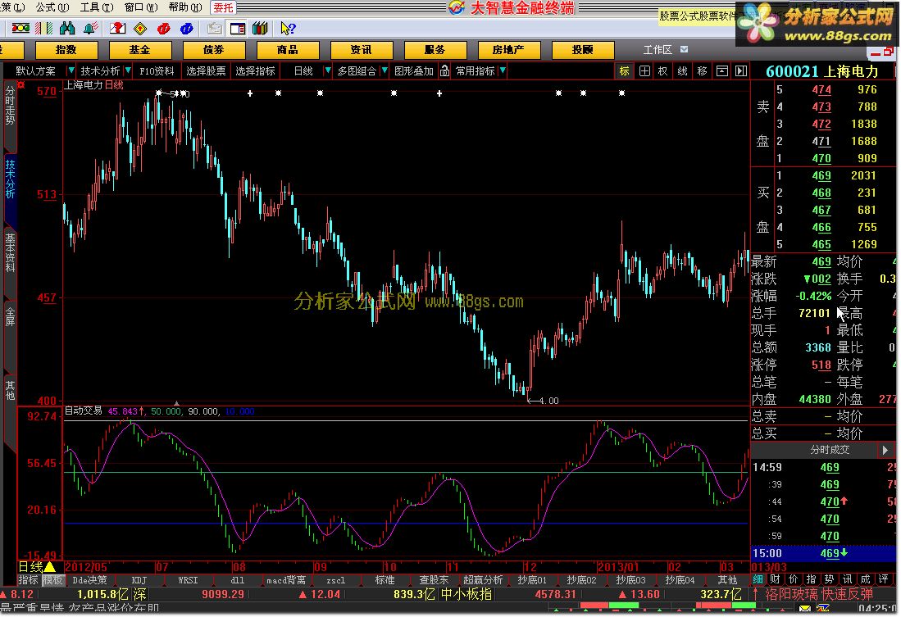Open the 公式 menu

[52, 7]
